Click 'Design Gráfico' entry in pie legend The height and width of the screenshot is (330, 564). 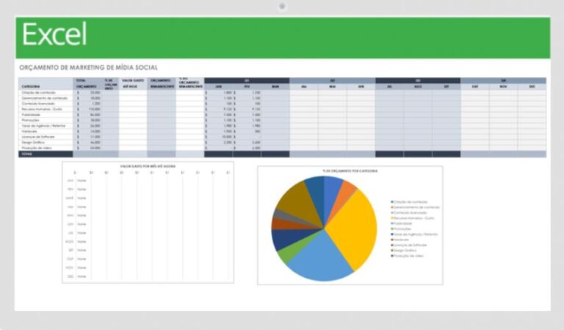pyautogui.click(x=405, y=251)
